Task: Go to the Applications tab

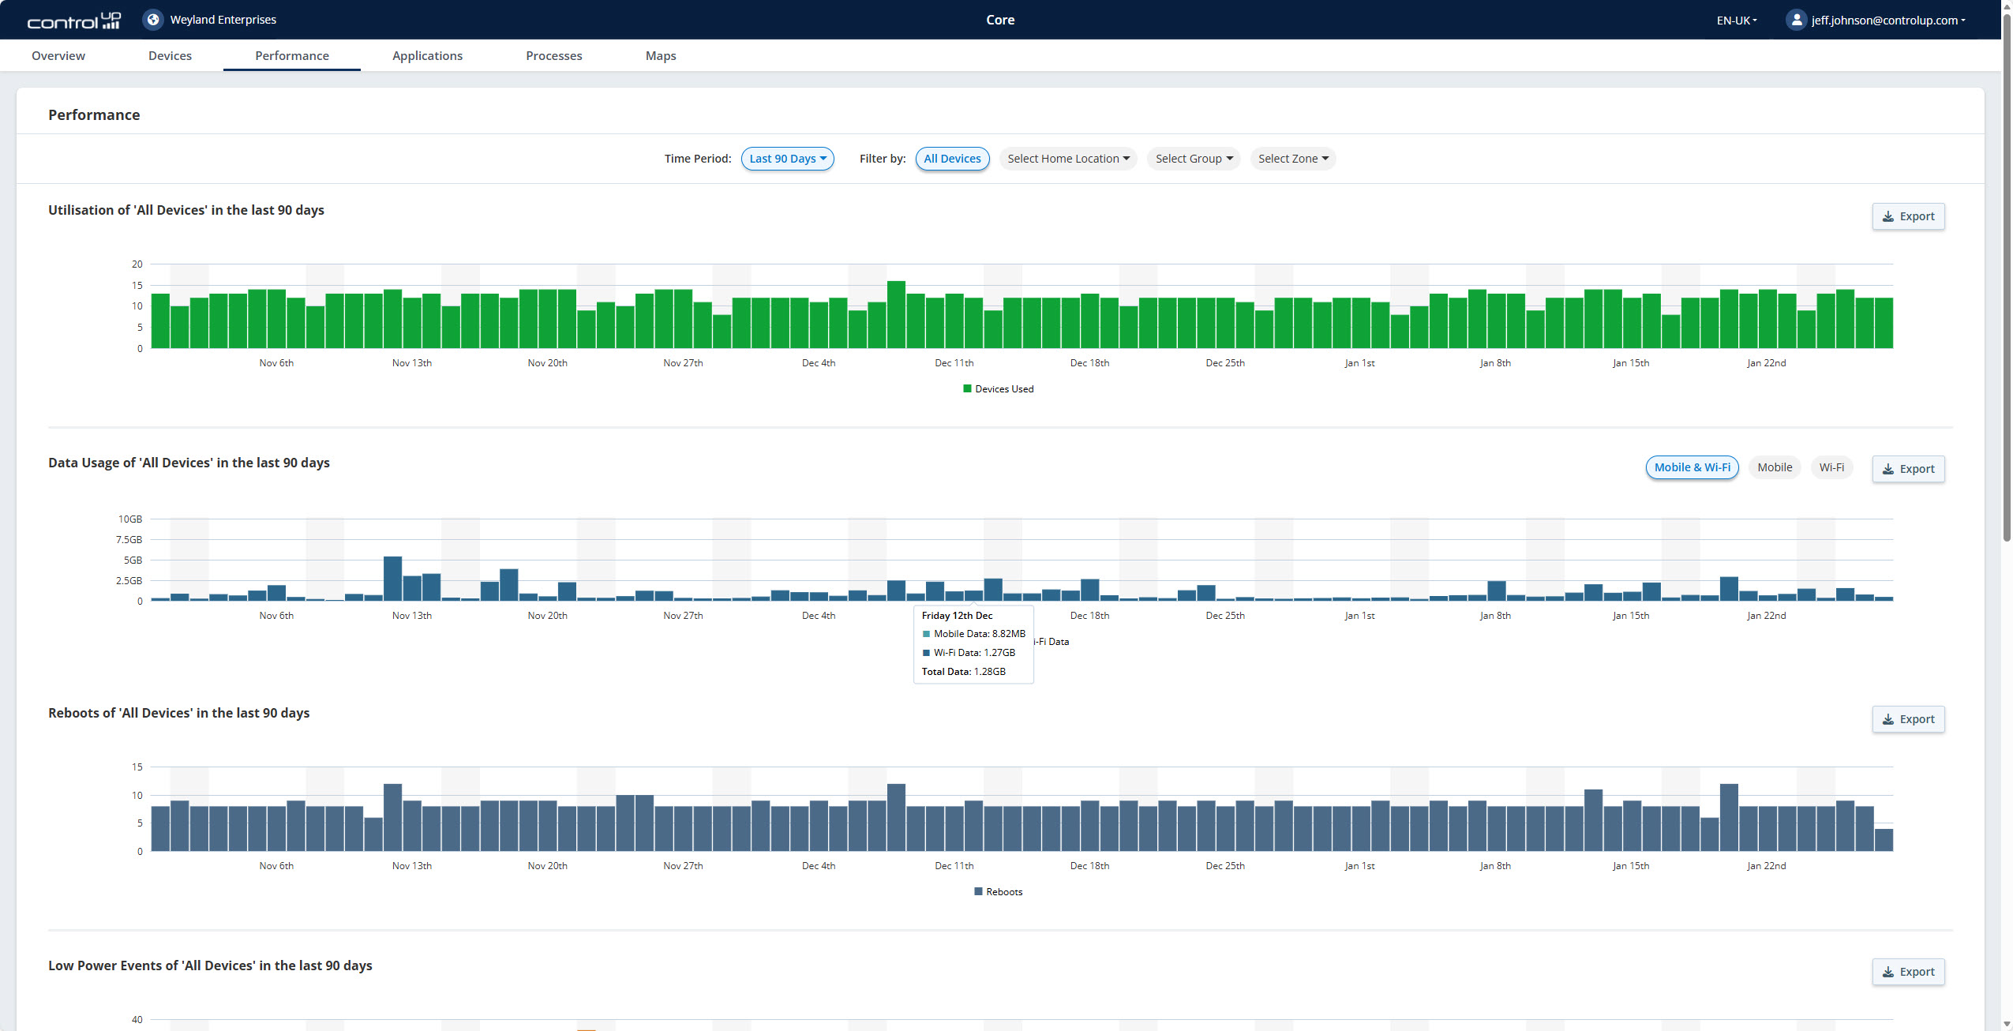Action: [x=427, y=55]
